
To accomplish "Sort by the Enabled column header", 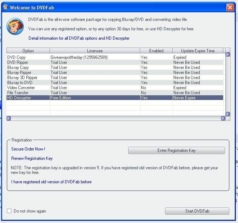I will (156, 51).
